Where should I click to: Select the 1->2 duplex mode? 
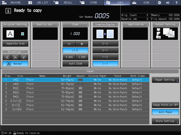(105, 57)
